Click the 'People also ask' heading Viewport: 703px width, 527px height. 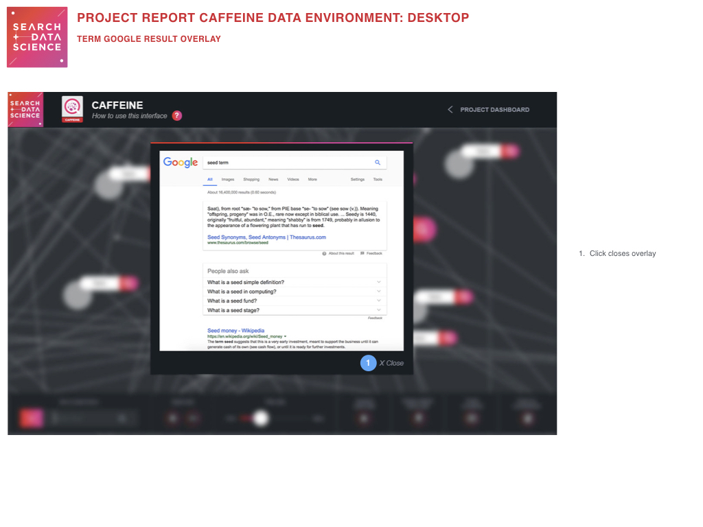(228, 271)
